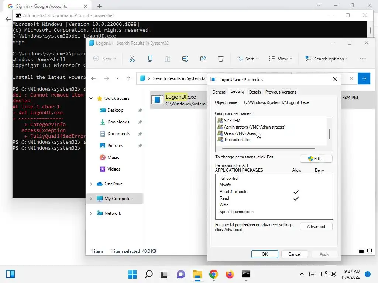
Task: Collapse the Quick access tree node
Action: 91,98
